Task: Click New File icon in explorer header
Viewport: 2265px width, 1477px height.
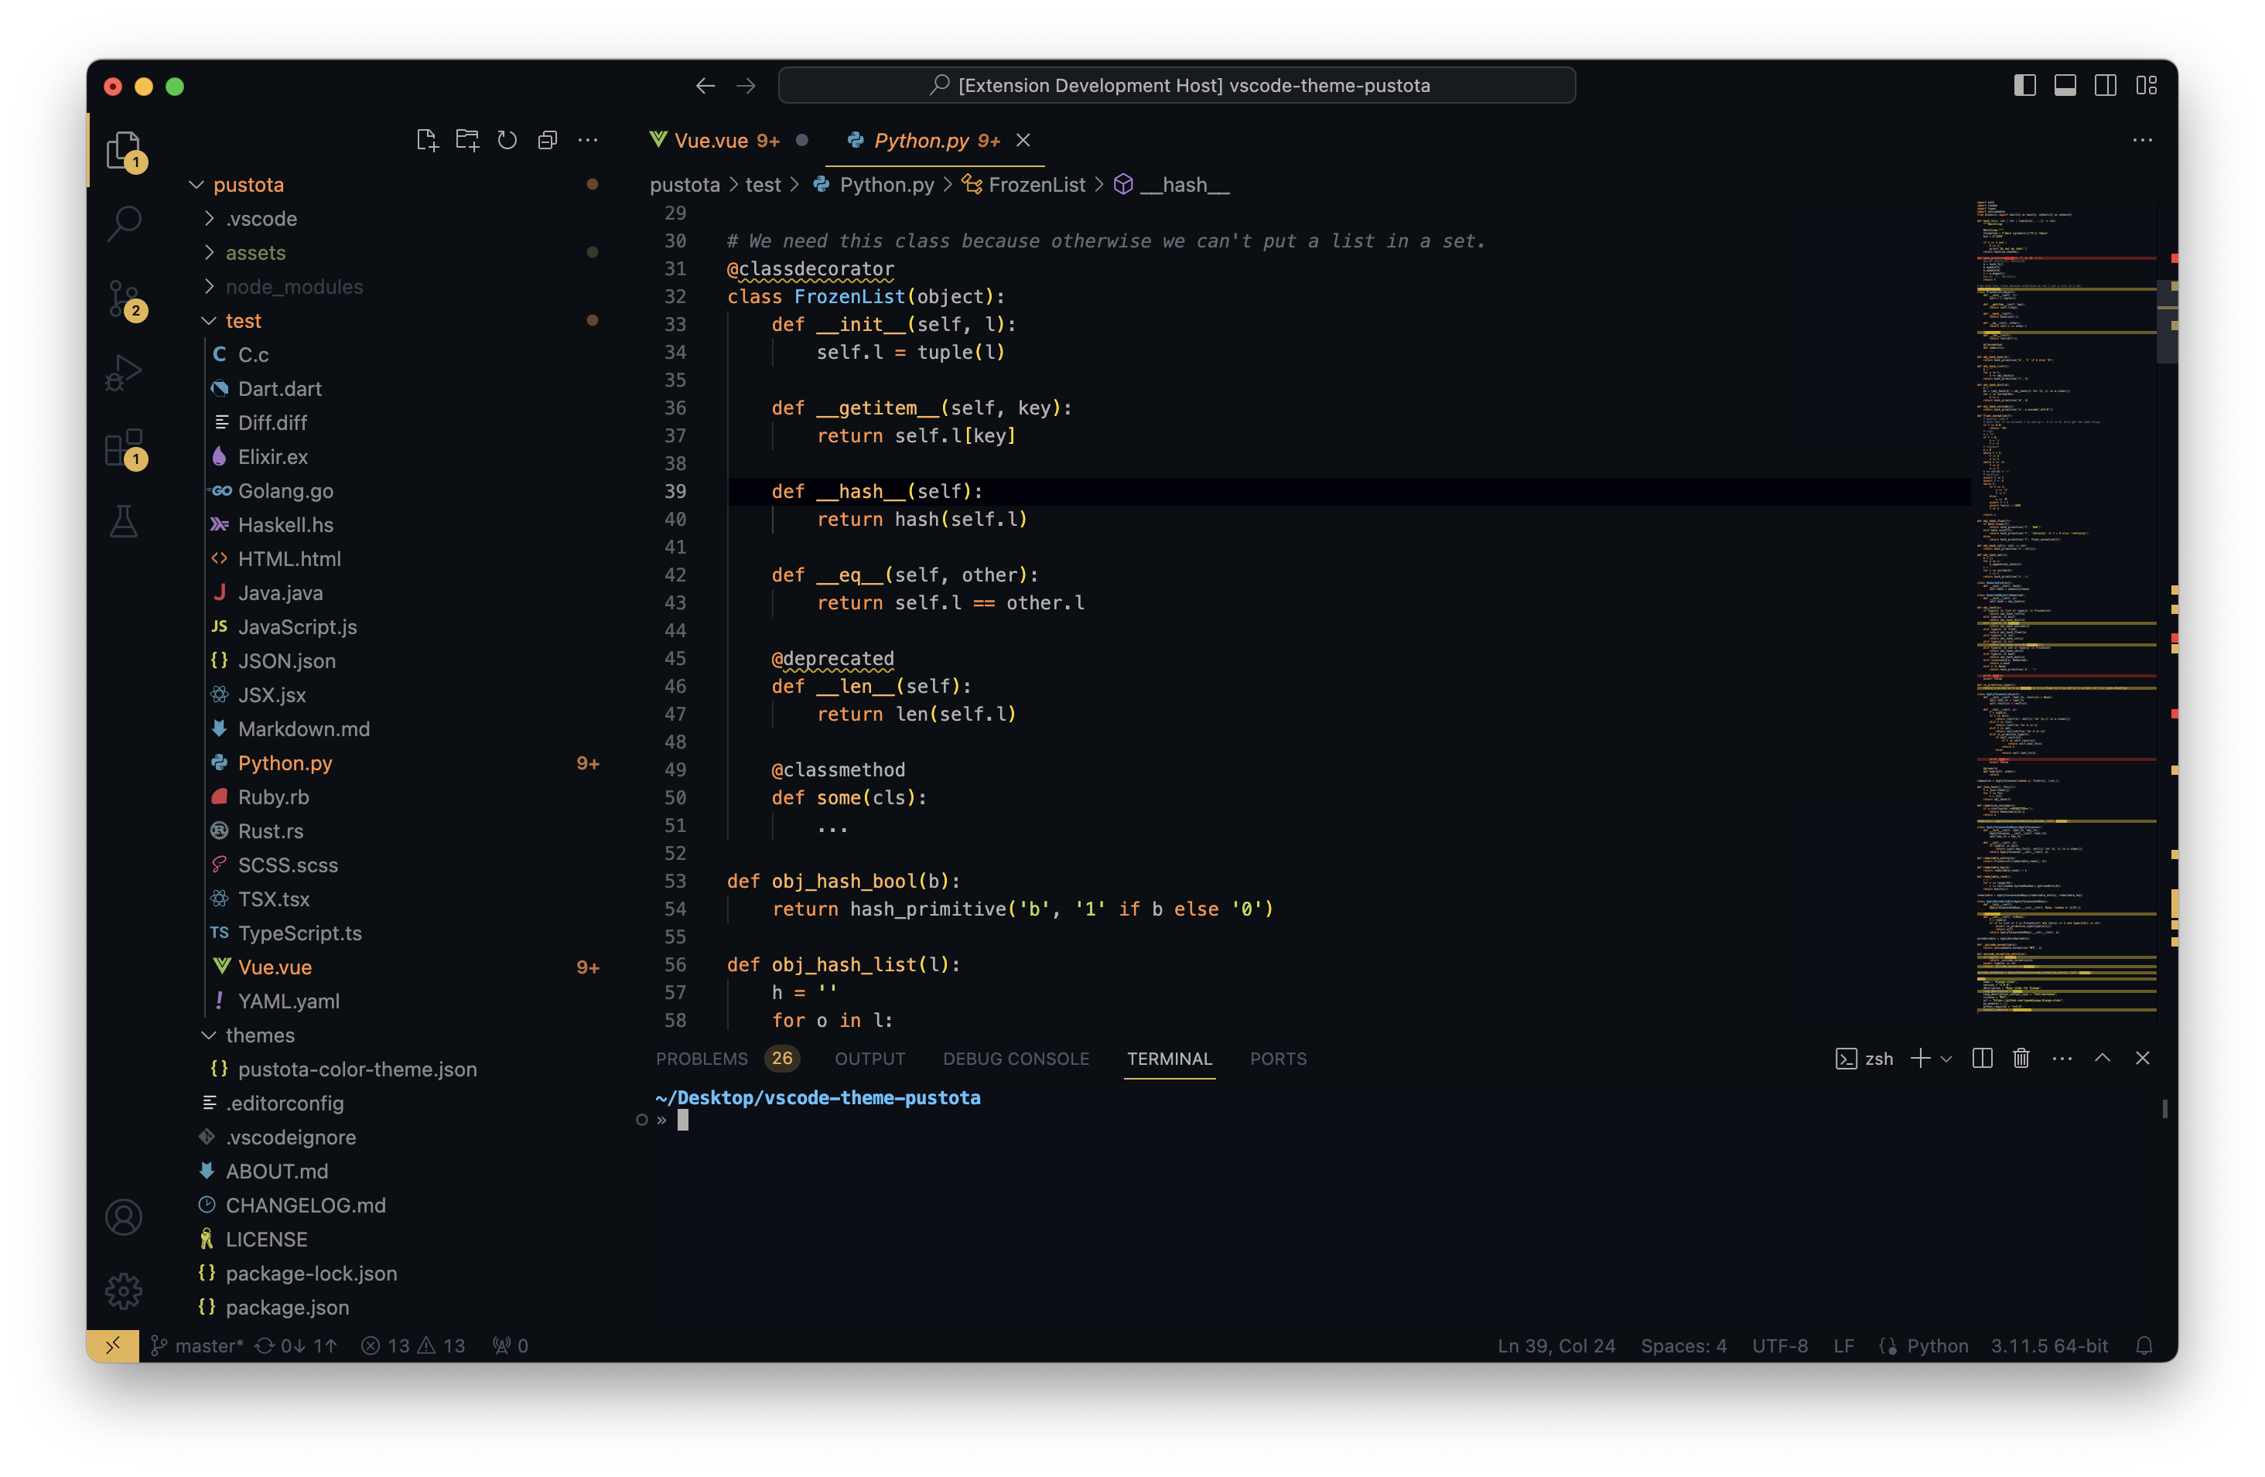Action: (x=426, y=141)
